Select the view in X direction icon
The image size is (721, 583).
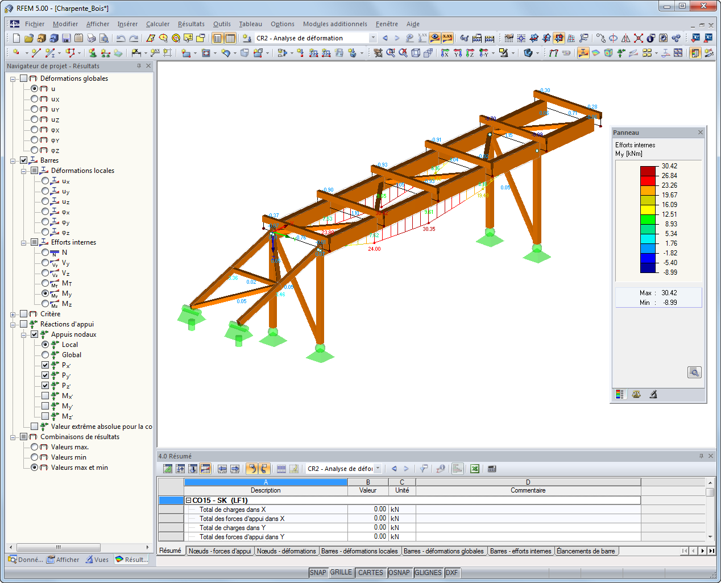click(445, 53)
